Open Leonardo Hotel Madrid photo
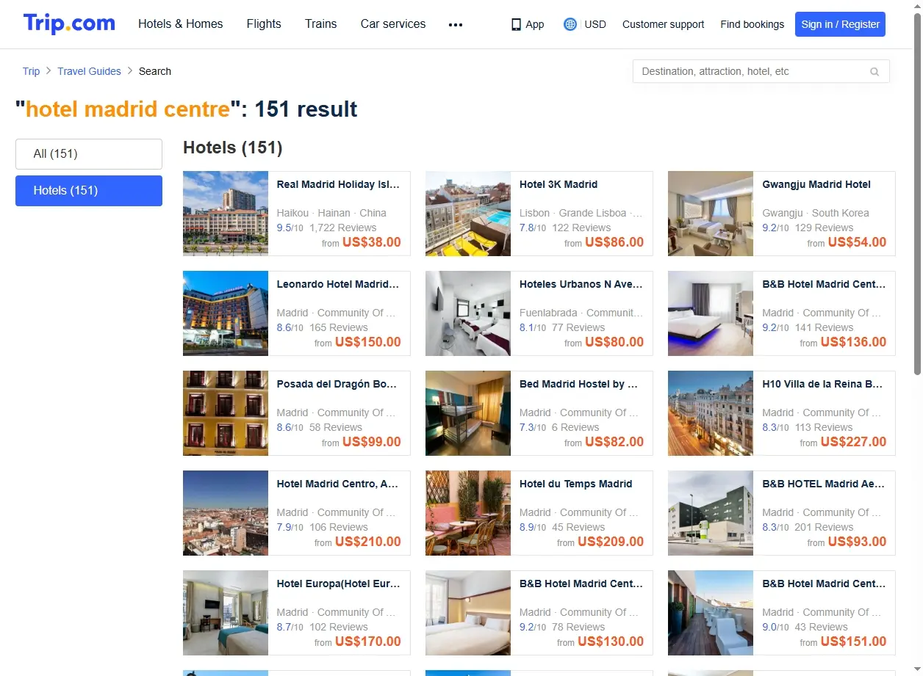The height and width of the screenshot is (676, 923). tap(226, 313)
